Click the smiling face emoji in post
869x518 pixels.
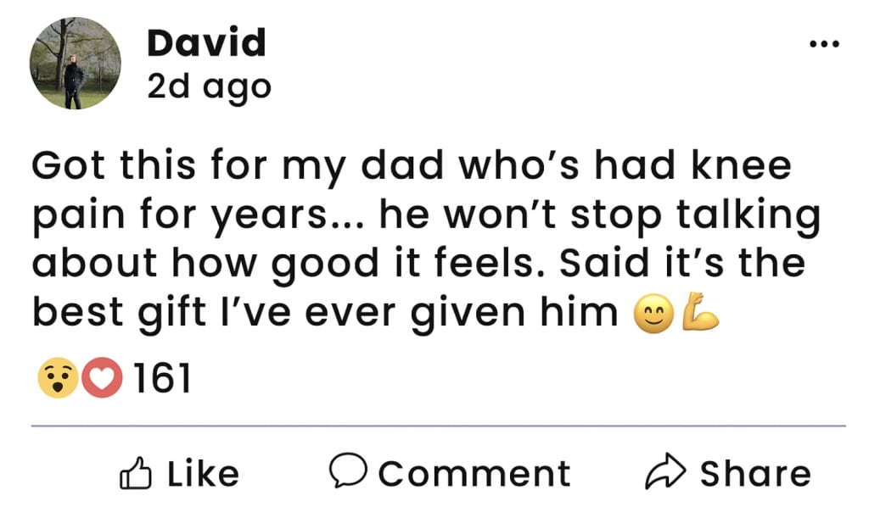(651, 315)
